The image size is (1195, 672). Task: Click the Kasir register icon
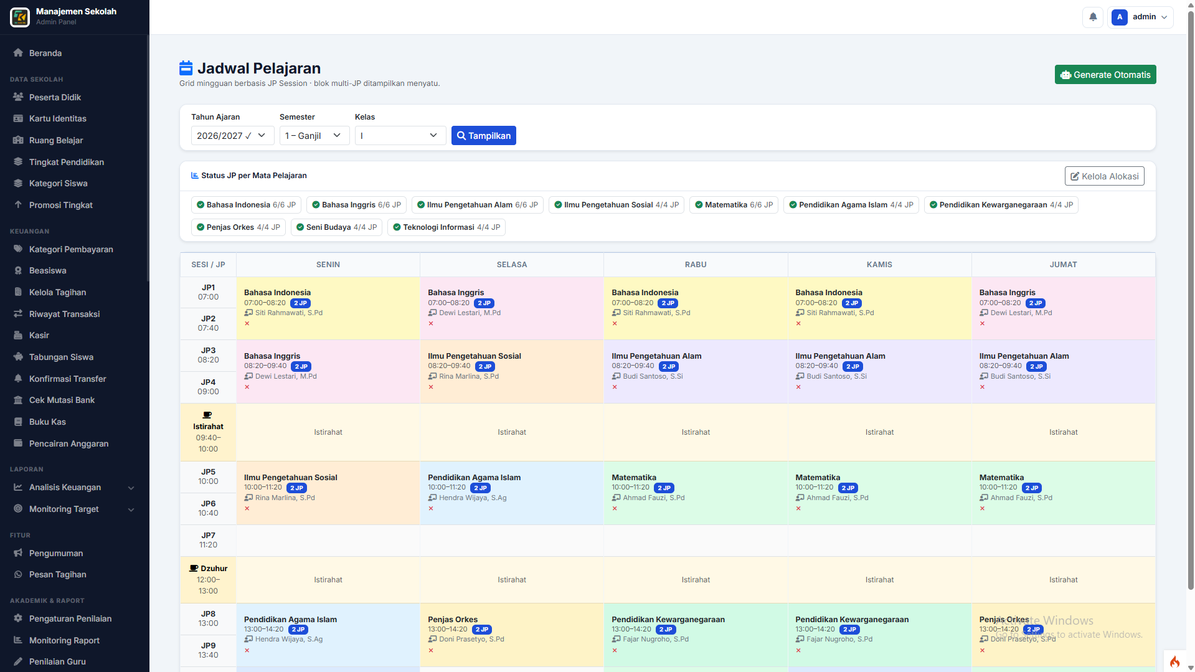pyautogui.click(x=18, y=335)
